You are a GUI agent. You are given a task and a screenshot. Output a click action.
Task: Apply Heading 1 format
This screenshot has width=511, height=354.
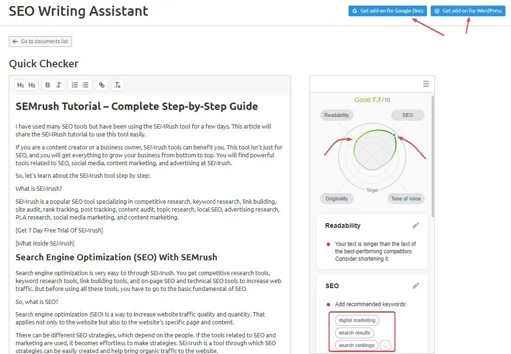click(21, 85)
